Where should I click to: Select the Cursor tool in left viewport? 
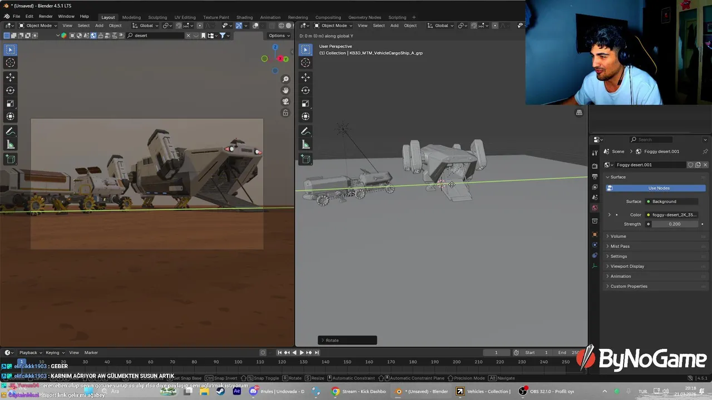[10, 63]
